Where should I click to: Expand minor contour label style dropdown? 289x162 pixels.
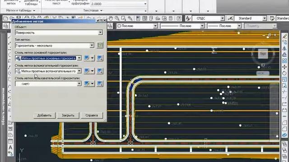click(x=79, y=71)
